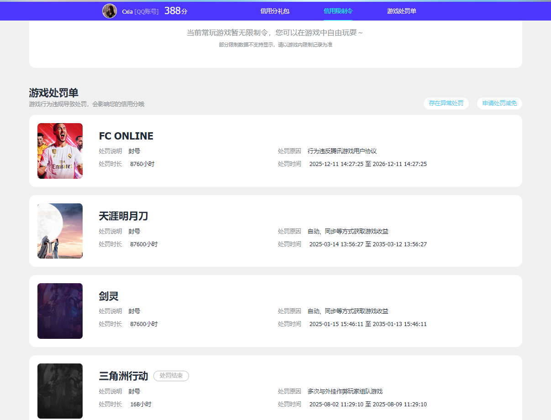Click the 天涯明月刀 title
Viewport: 551px width, 420px height.
click(x=124, y=216)
